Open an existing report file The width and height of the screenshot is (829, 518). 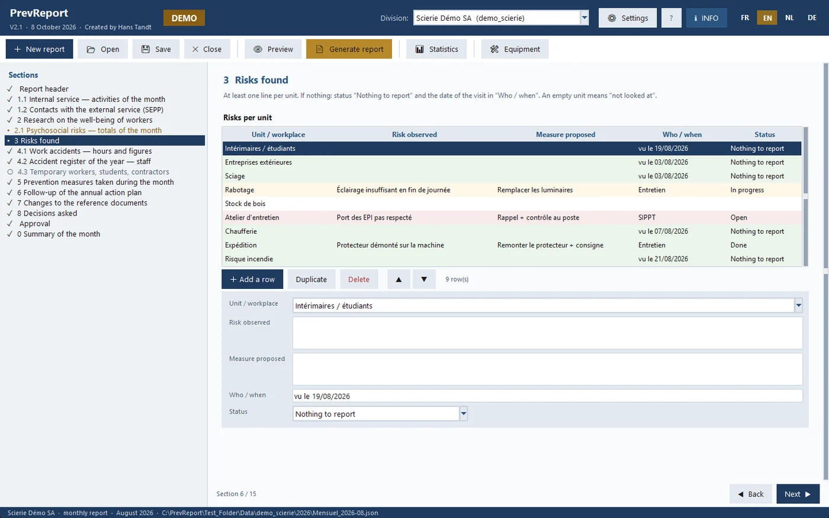point(103,49)
